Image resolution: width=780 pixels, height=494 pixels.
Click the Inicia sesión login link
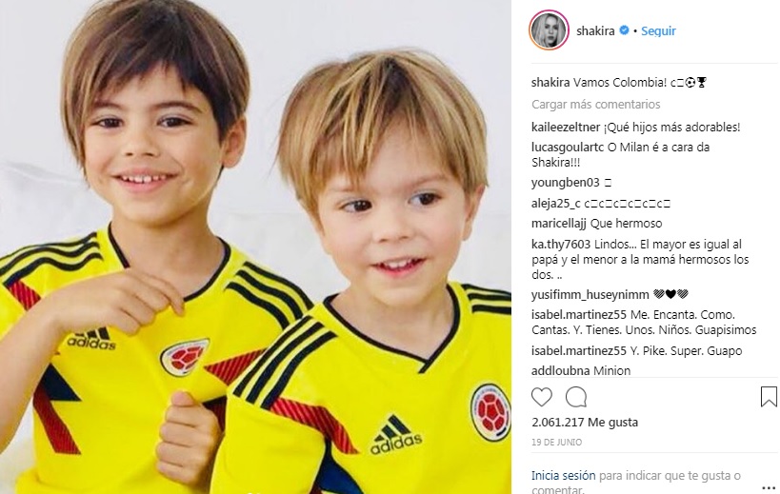pyautogui.click(x=563, y=476)
